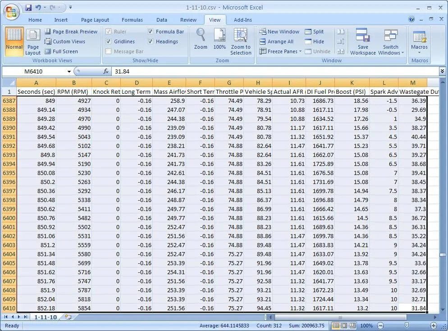
Task: Switch to Page Layout view
Action: point(33,42)
